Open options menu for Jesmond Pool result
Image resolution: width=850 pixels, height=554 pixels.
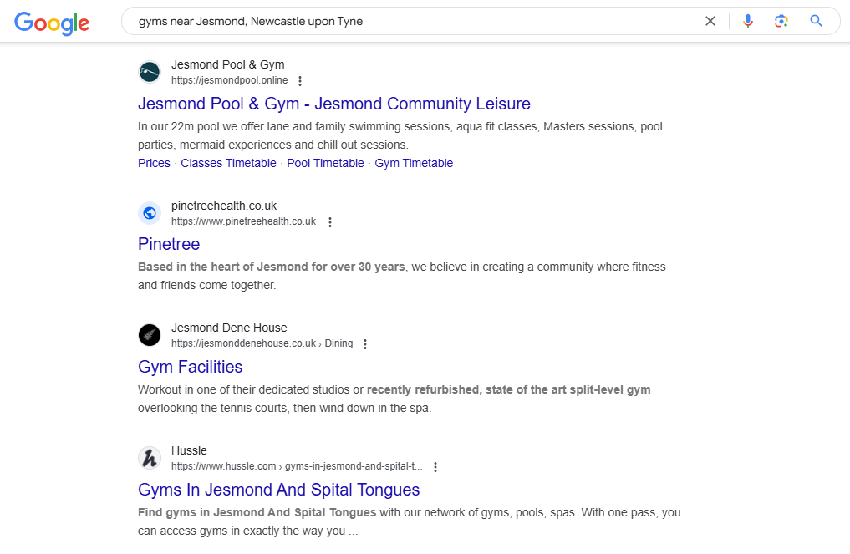[x=300, y=80]
